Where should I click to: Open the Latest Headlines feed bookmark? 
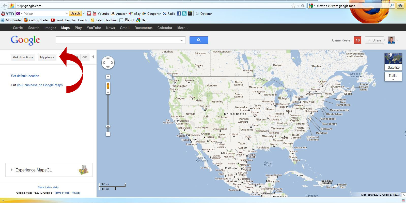(104, 20)
